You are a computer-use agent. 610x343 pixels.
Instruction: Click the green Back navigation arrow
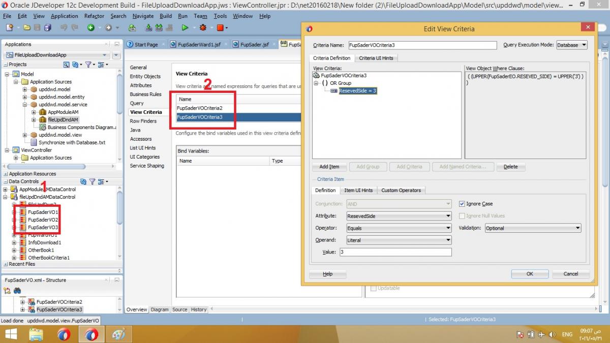click(x=91, y=27)
